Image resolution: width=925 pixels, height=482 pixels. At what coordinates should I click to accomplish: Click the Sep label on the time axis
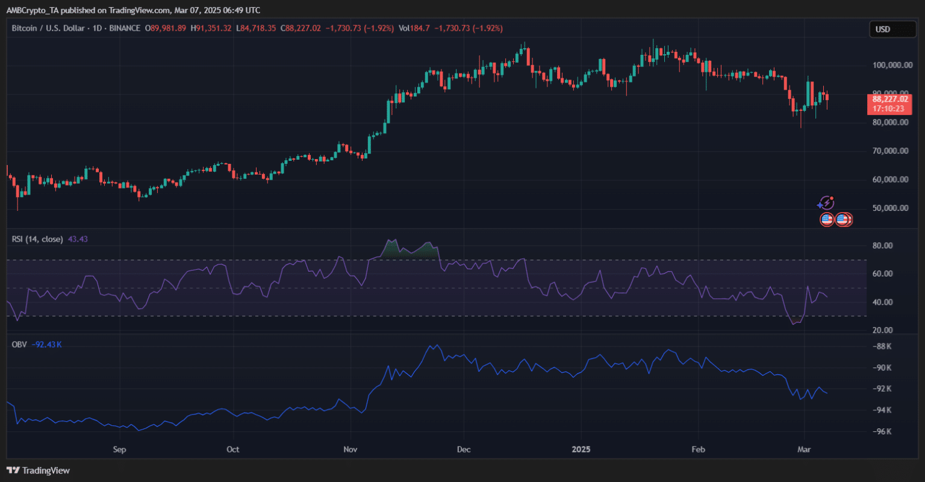pos(119,449)
